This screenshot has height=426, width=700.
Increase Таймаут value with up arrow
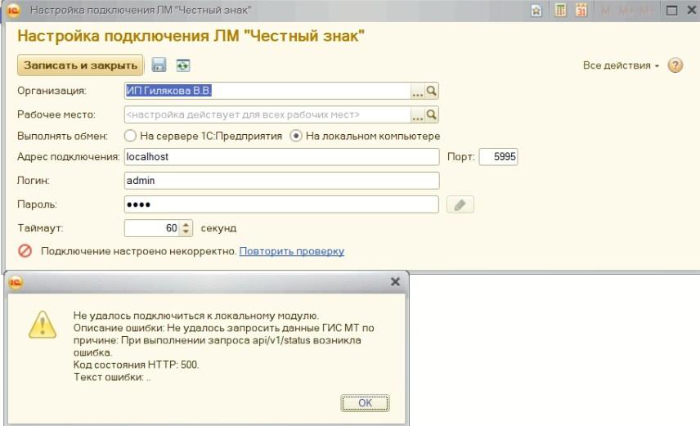pyautogui.click(x=186, y=225)
